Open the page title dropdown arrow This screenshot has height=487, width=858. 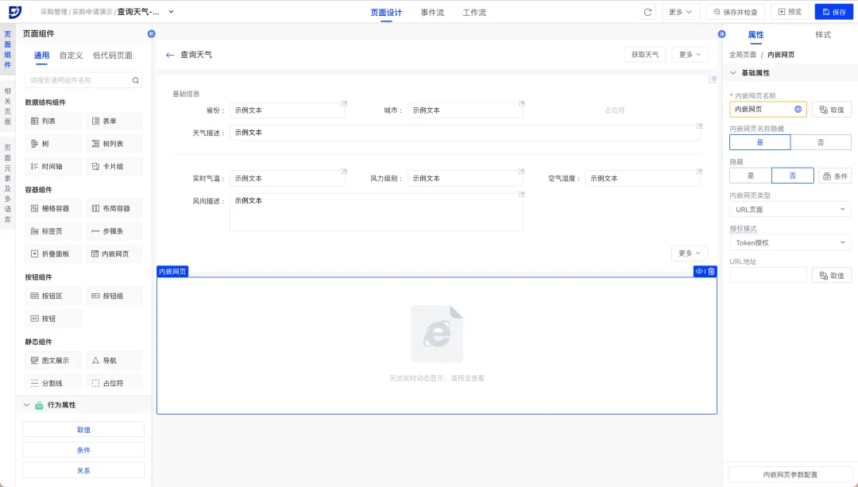(172, 11)
